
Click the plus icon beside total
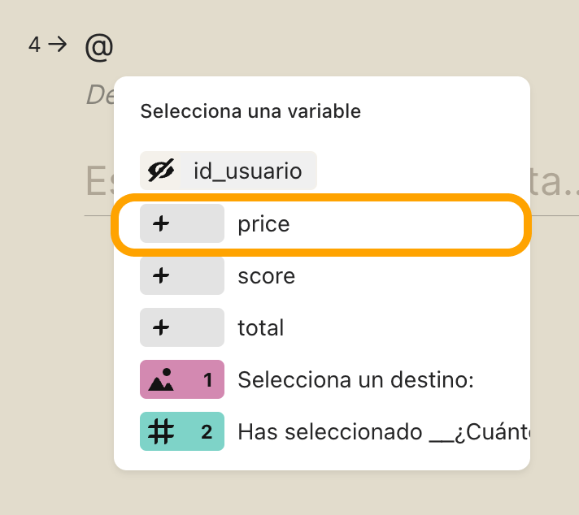(x=161, y=327)
